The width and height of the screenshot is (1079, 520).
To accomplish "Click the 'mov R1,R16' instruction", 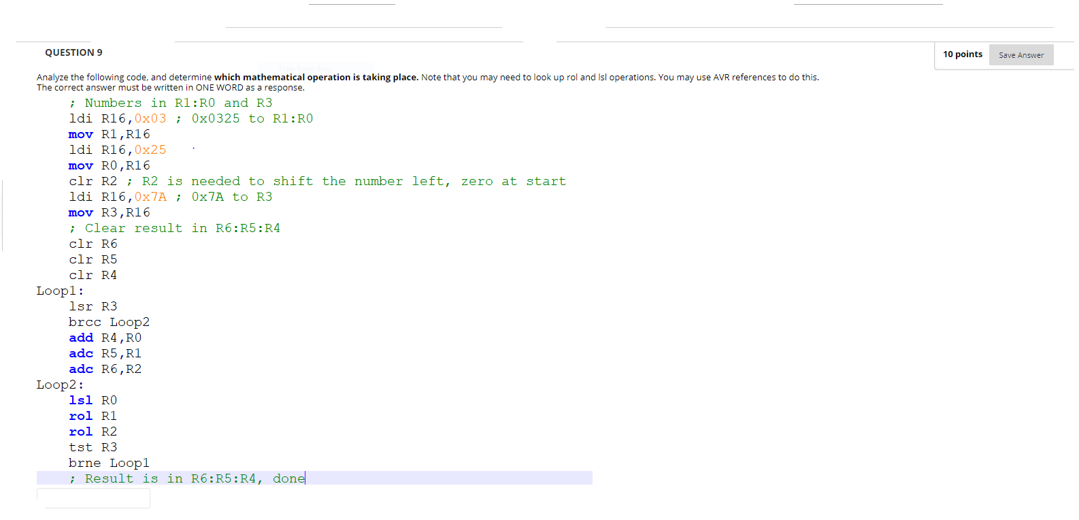I will (x=109, y=134).
